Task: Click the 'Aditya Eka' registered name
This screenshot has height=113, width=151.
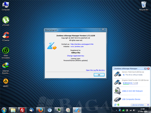Action: 76,53
